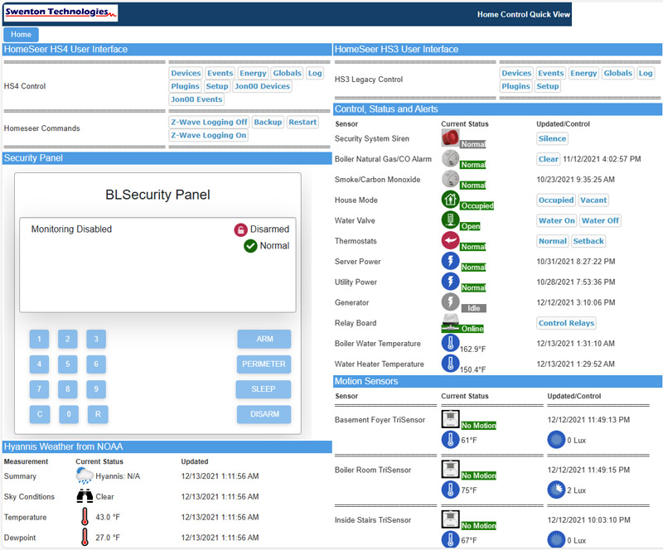663x550 pixels.
Task: Open Plugins under HS4 Control
Action: point(185,86)
